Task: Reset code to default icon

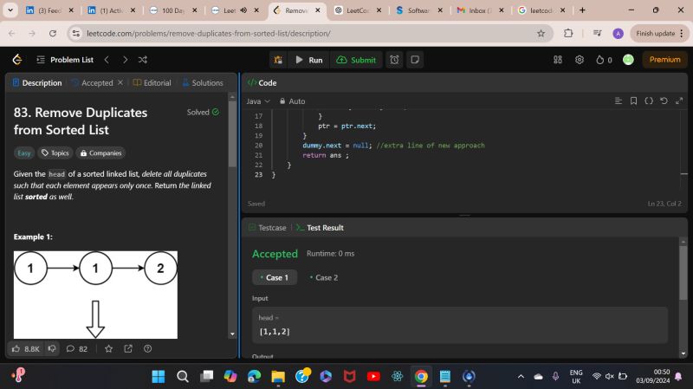Action: (x=664, y=101)
